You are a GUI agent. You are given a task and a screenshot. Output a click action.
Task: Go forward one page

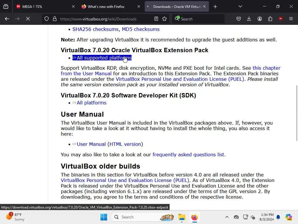point(17,19)
